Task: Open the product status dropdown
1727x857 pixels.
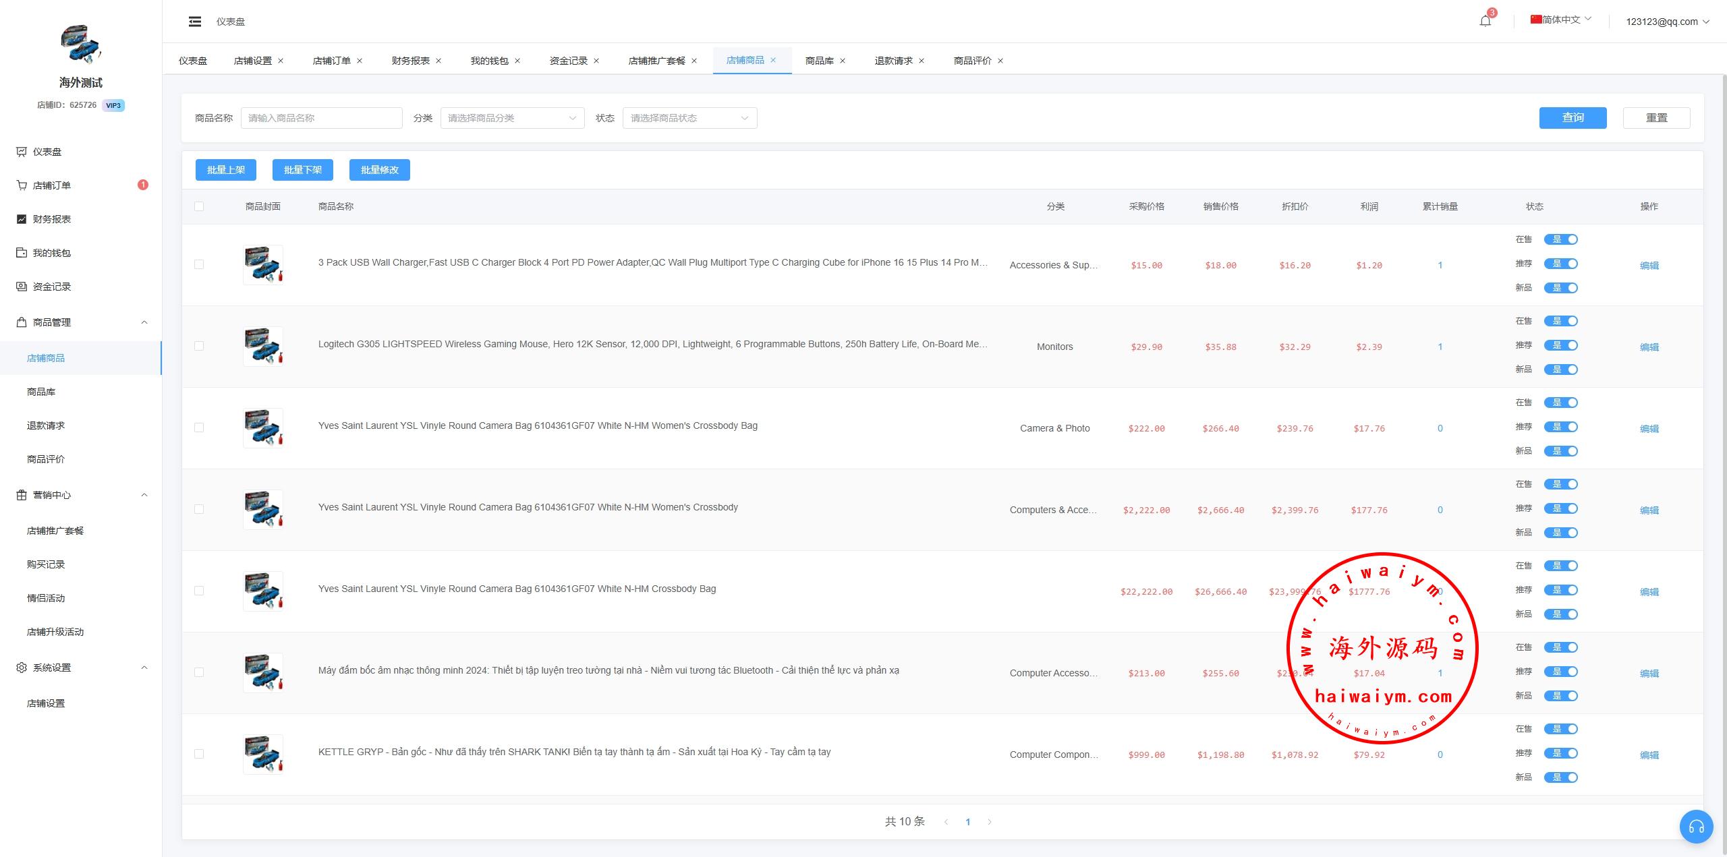Action: tap(689, 118)
